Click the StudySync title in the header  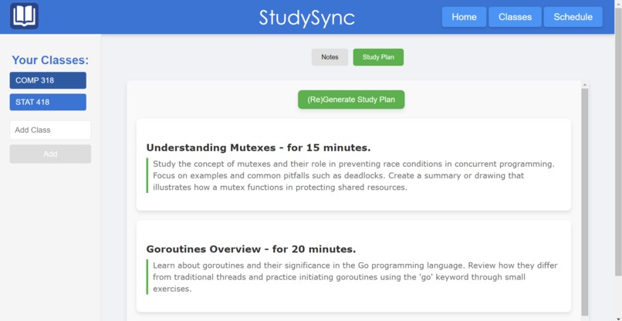click(x=306, y=18)
